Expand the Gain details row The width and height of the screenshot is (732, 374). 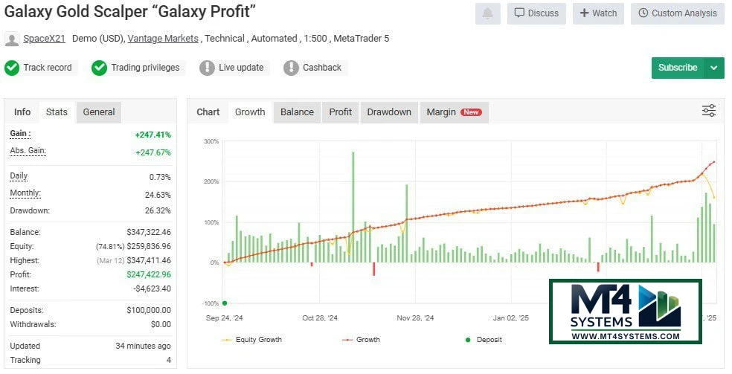tap(21, 134)
